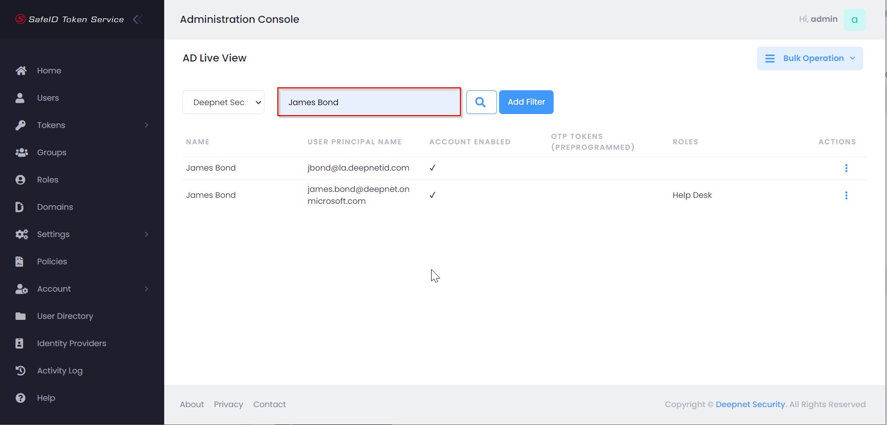The height and width of the screenshot is (425, 887).
Task: Open Identity Providers menu item
Action: (x=71, y=343)
